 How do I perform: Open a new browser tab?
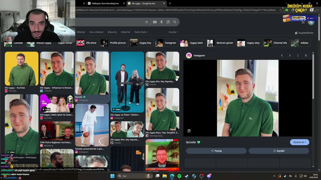click(x=170, y=3)
